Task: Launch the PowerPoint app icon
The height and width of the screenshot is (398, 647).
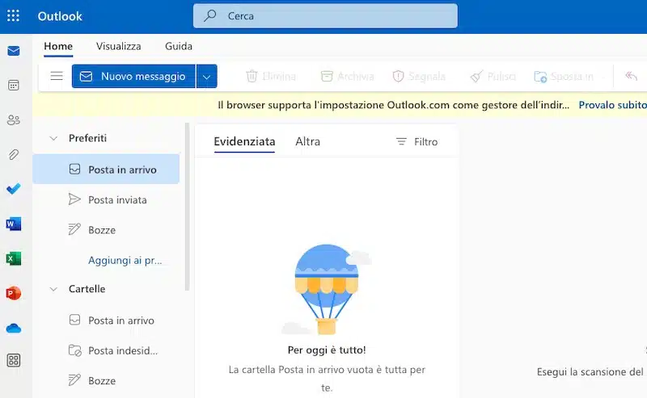Action: (x=14, y=293)
